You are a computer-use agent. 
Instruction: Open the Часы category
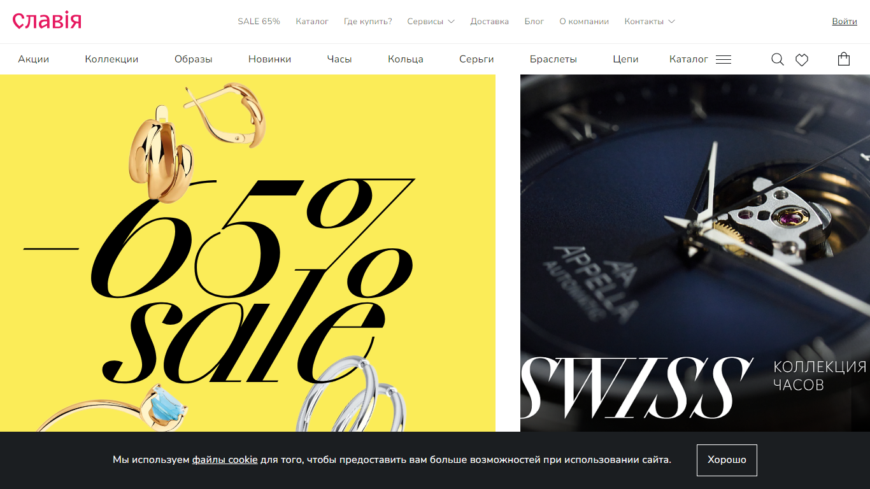tap(339, 59)
